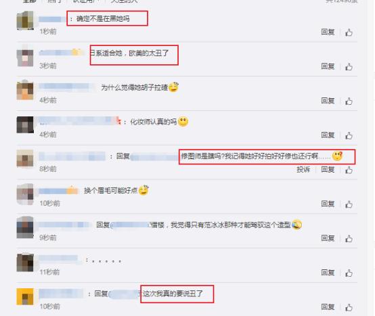The image size is (375, 316).
Task: Reply to the 换个眉毛 comment
Action: [x=328, y=204]
